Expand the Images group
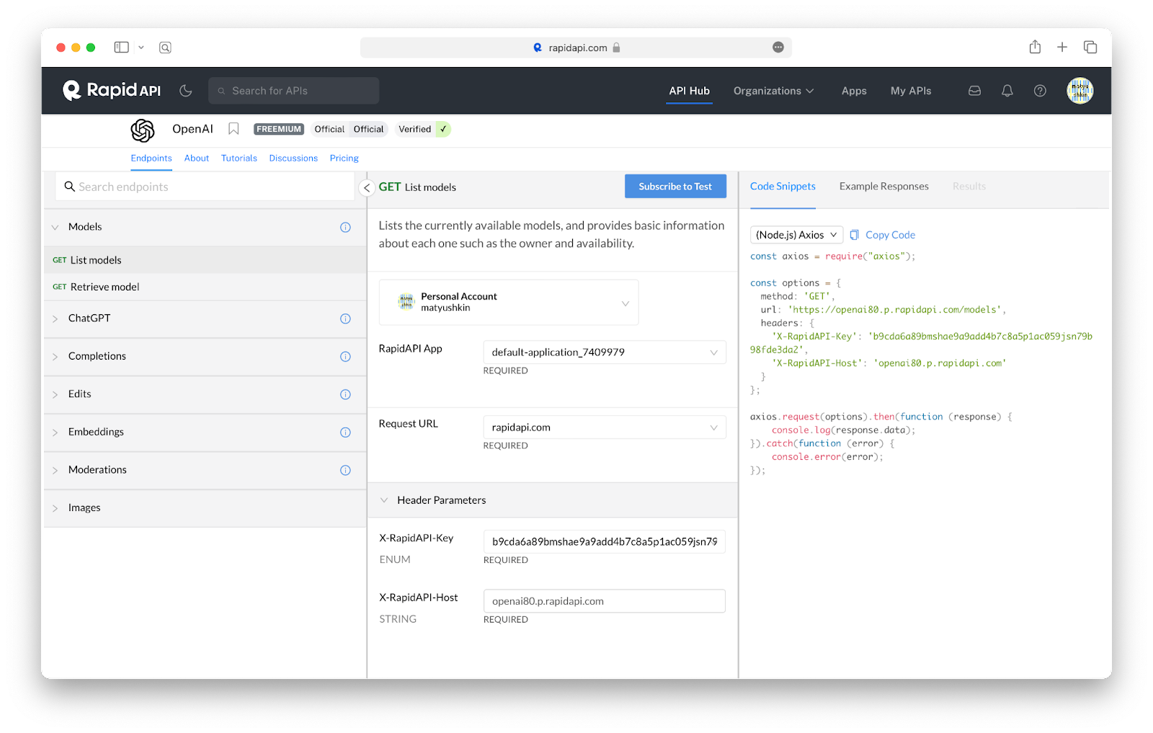This screenshot has height=733, width=1153. (55, 508)
